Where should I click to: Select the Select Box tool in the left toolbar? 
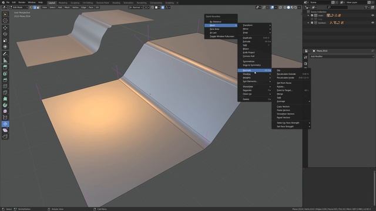5,14
